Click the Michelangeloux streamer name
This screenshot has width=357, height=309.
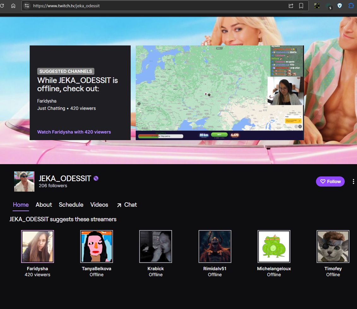click(274, 269)
